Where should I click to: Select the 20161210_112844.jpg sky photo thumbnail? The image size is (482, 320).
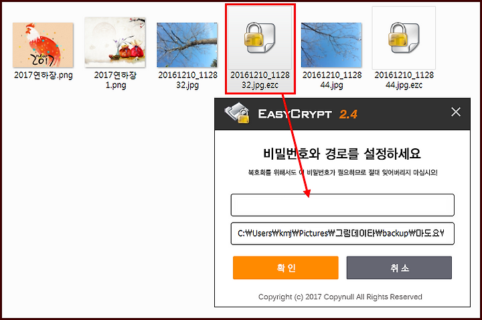pyautogui.click(x=331, y=45)
